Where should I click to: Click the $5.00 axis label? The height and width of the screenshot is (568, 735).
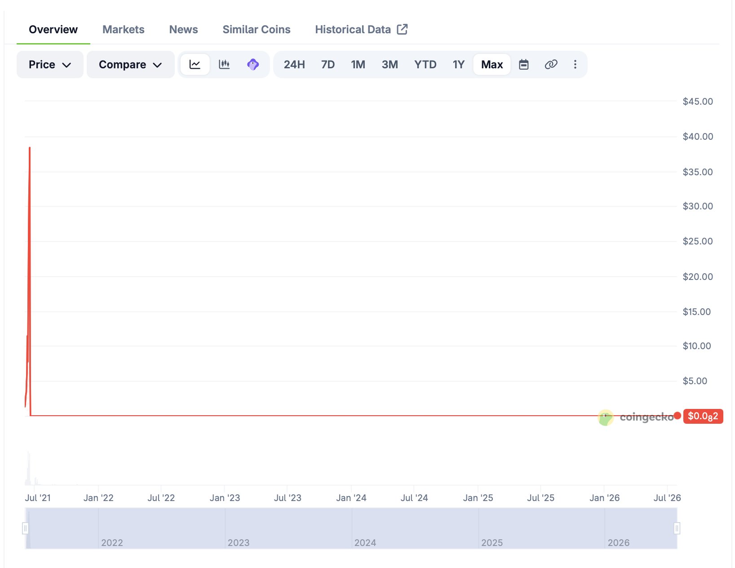pyautogui.click(x=695, y=381)
